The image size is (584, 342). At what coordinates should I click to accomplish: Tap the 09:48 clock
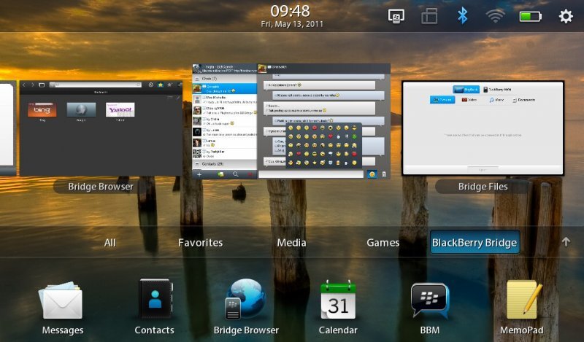(290, 11)
